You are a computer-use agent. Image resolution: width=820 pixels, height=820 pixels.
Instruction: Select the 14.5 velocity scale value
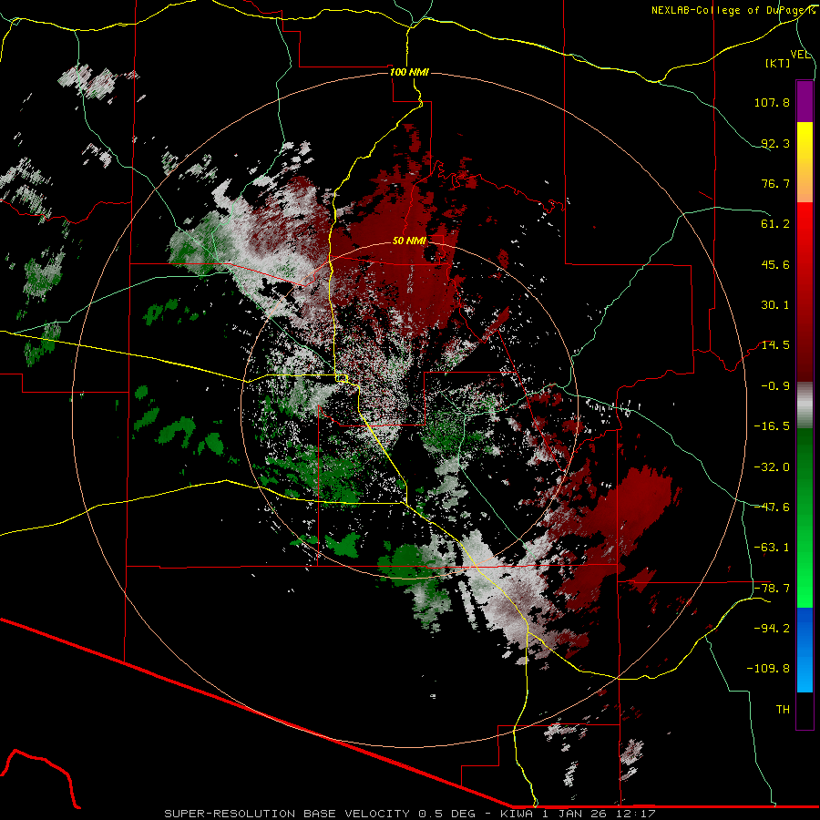point(775,345)
